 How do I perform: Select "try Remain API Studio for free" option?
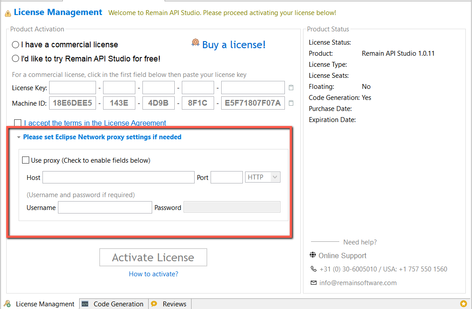click(x=15, y=59)
